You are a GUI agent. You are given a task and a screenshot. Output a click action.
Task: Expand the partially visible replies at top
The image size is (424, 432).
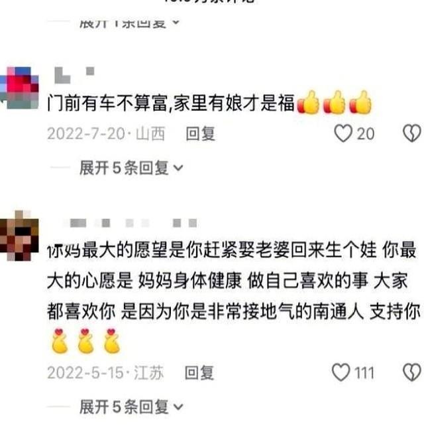(x=129, y=23)
